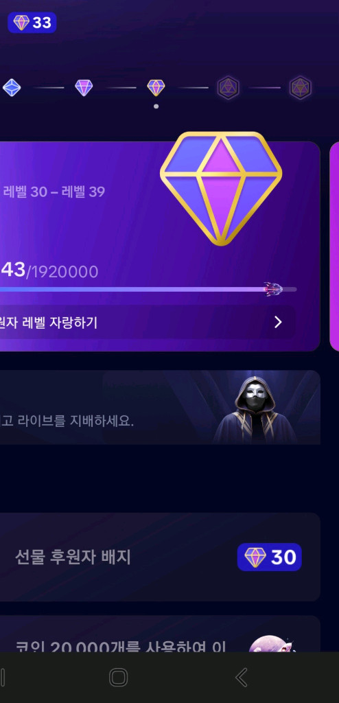Select the blue diamond tier icon
Image resolution: width=339 pixels, height=703 pixels.
[11, 87]
